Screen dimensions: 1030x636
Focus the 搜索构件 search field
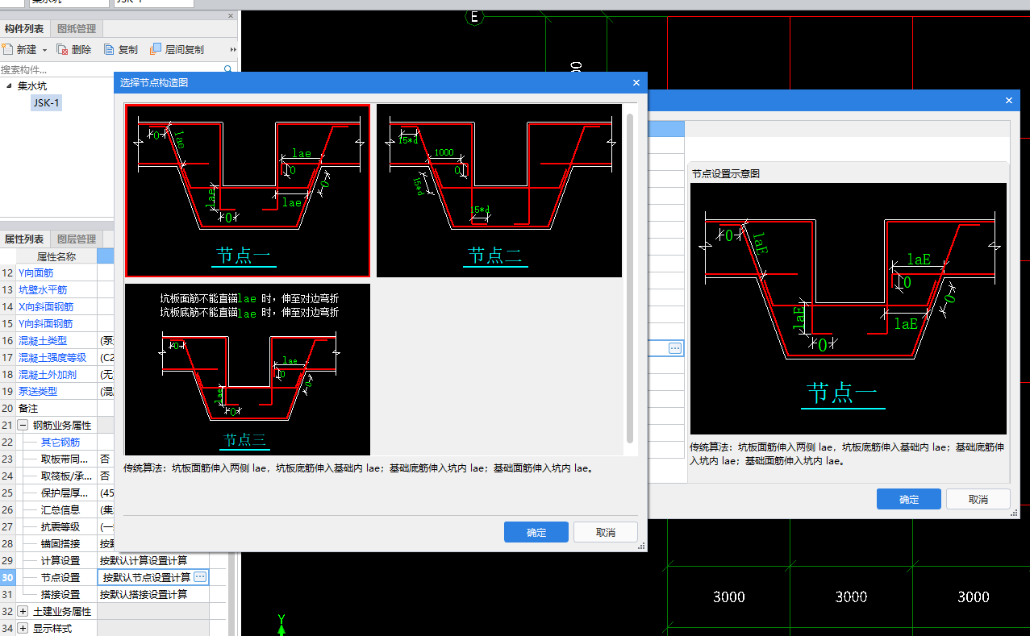[111, 69]
